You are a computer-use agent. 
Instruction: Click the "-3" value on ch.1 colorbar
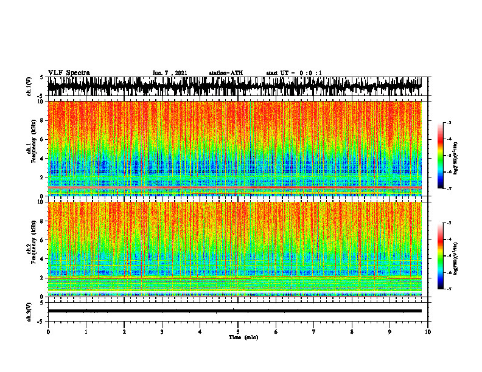click(x=449, y=123)
